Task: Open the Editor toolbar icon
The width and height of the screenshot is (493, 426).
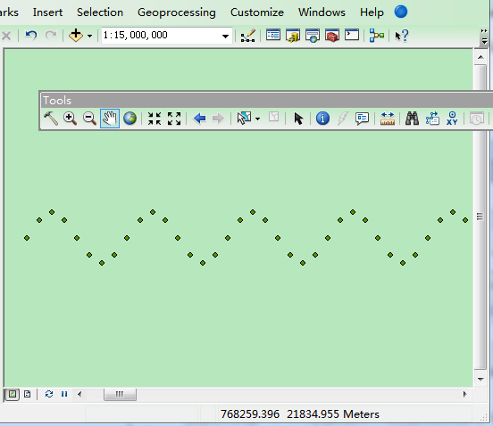Action: point(248,36)
